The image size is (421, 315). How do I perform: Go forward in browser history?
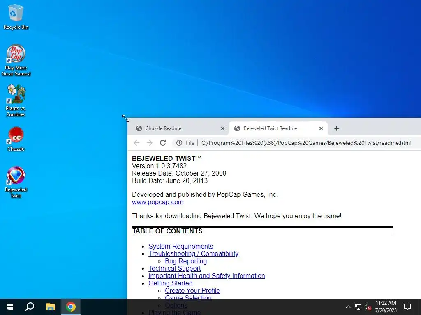click(150, 143)
